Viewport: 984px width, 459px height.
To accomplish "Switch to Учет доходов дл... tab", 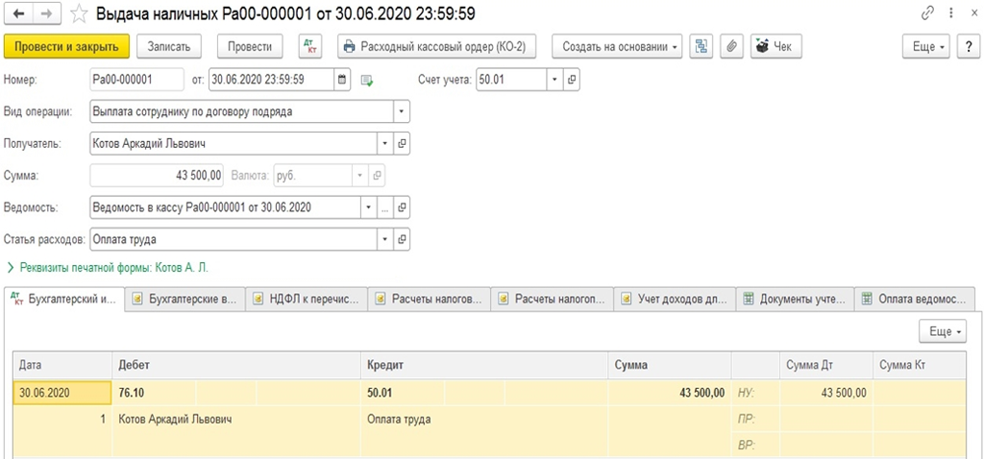I will click(675, 299).
